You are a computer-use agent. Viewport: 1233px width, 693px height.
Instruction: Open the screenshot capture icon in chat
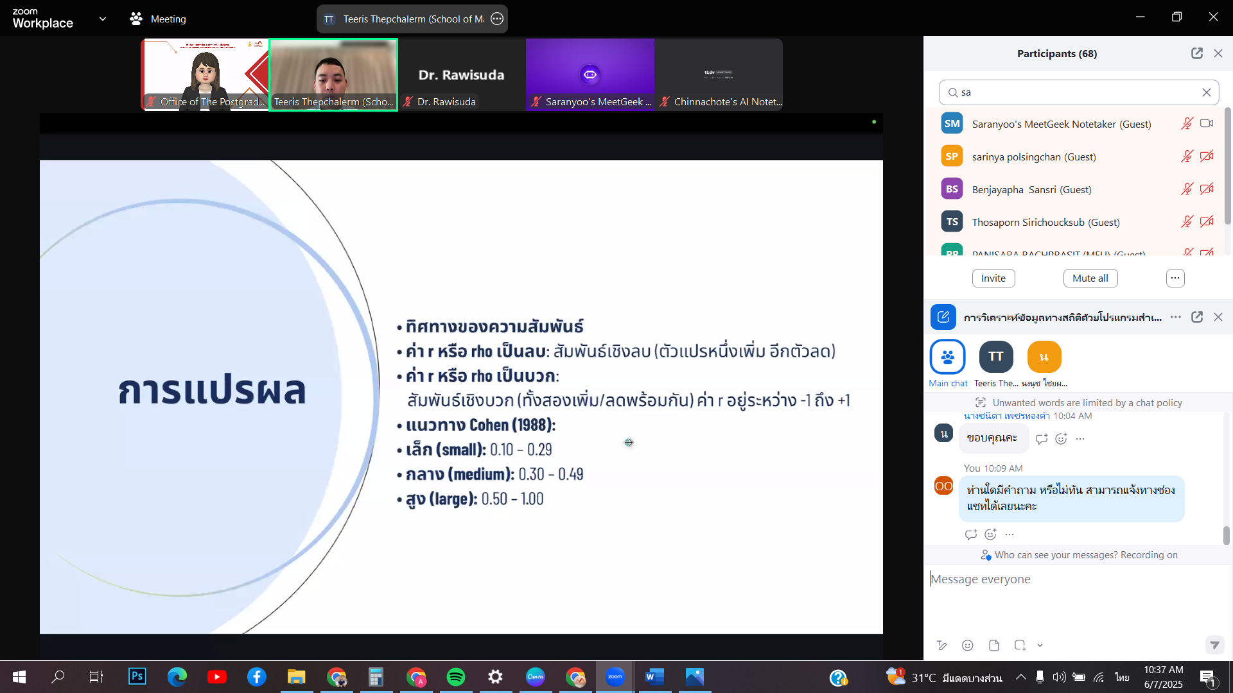coord(1020,646)
